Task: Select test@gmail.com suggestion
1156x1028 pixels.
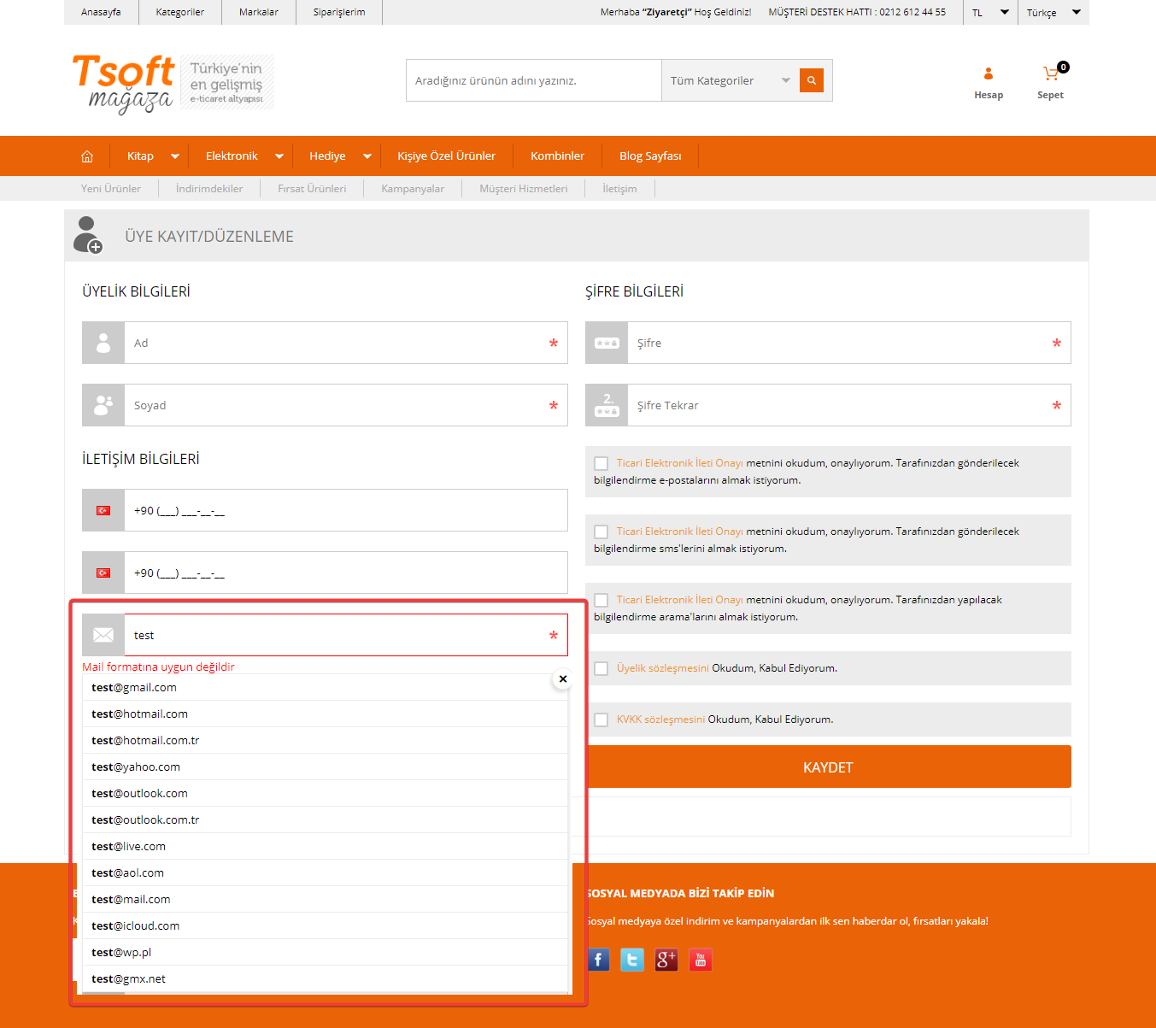Action: [x=325, y=687]
